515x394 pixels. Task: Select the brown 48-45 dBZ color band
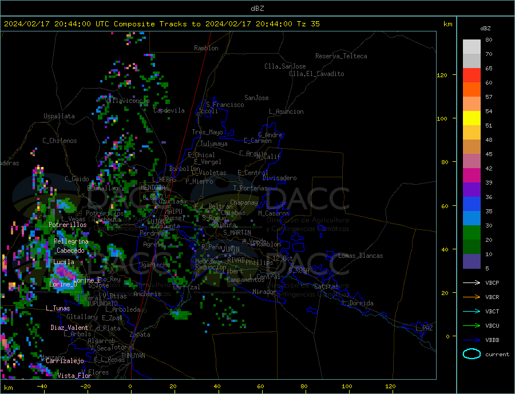(472, 147)
